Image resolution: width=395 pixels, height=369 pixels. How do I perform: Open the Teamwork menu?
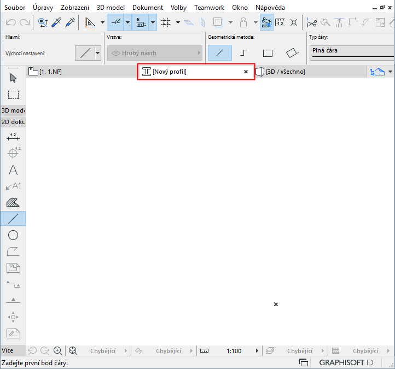209,8
